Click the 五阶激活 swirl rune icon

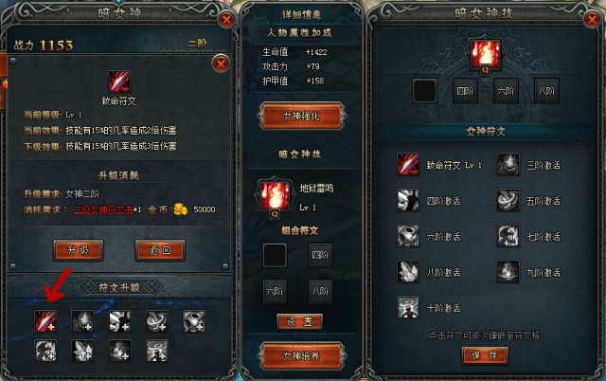click(x=508, y=200)
